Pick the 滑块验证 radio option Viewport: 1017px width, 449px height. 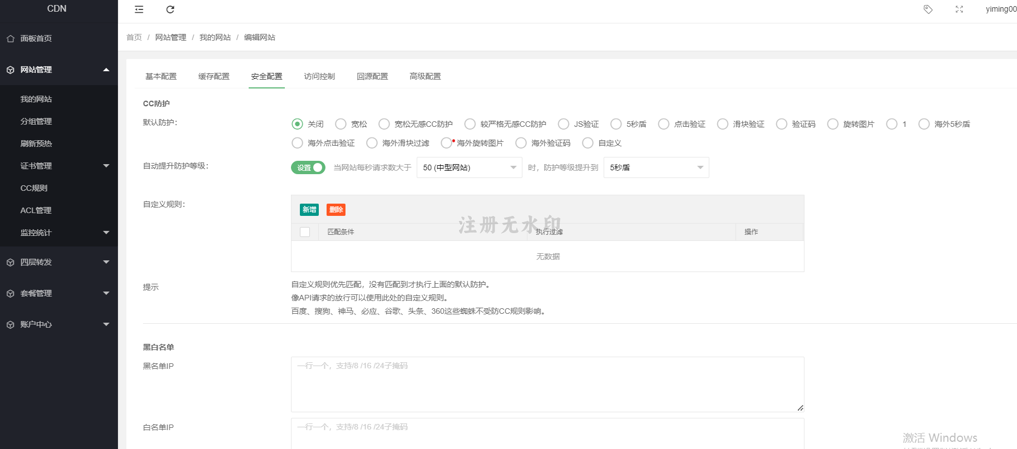pyautogui.click(x=723, y=124)
